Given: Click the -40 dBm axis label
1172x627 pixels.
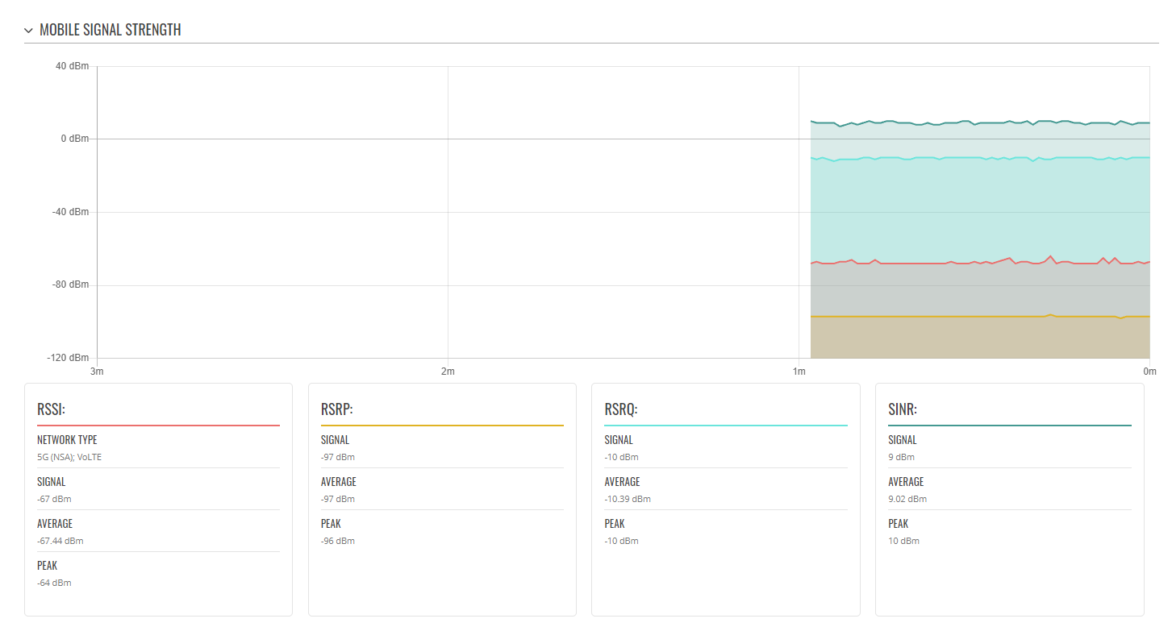Looking at the screenshot, I should tap(70, 212).
